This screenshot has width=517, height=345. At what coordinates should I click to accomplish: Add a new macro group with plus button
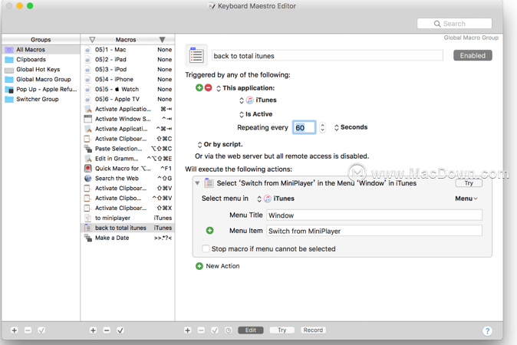[14, 330]
